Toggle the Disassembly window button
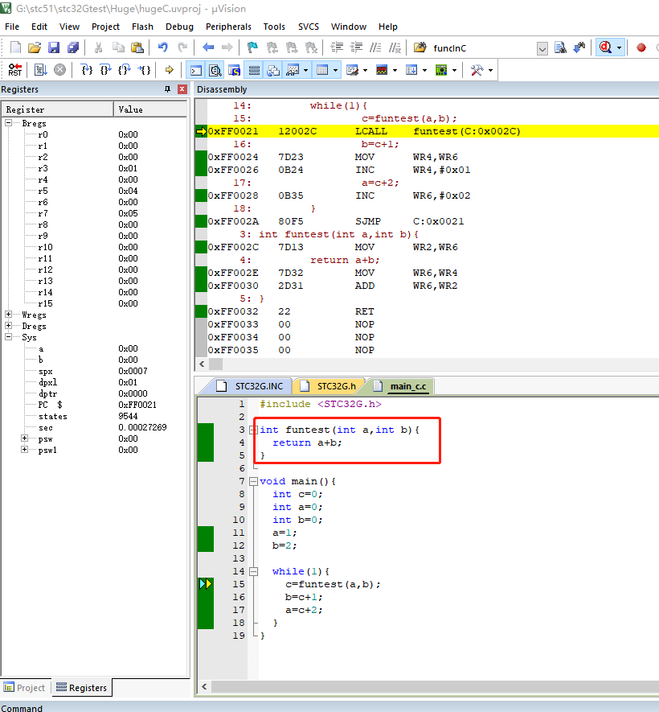659x712 pixels. (x=215, y=70)
